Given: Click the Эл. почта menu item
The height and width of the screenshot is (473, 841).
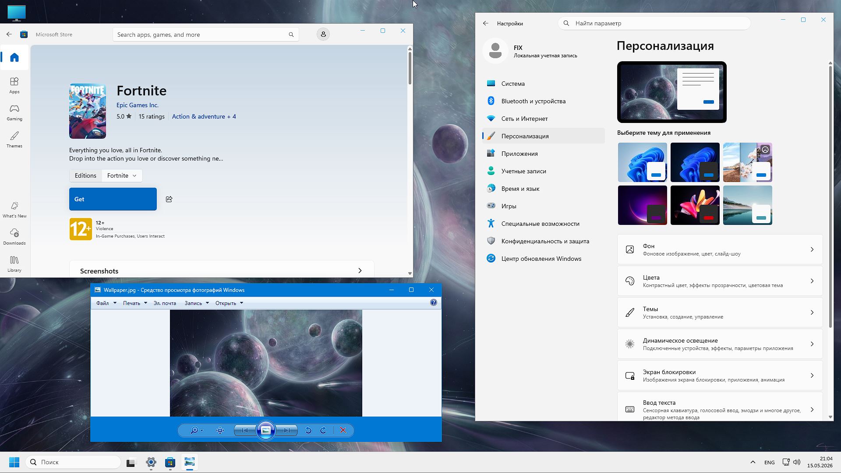Looking at the screenshot, I should pos(165,303).
